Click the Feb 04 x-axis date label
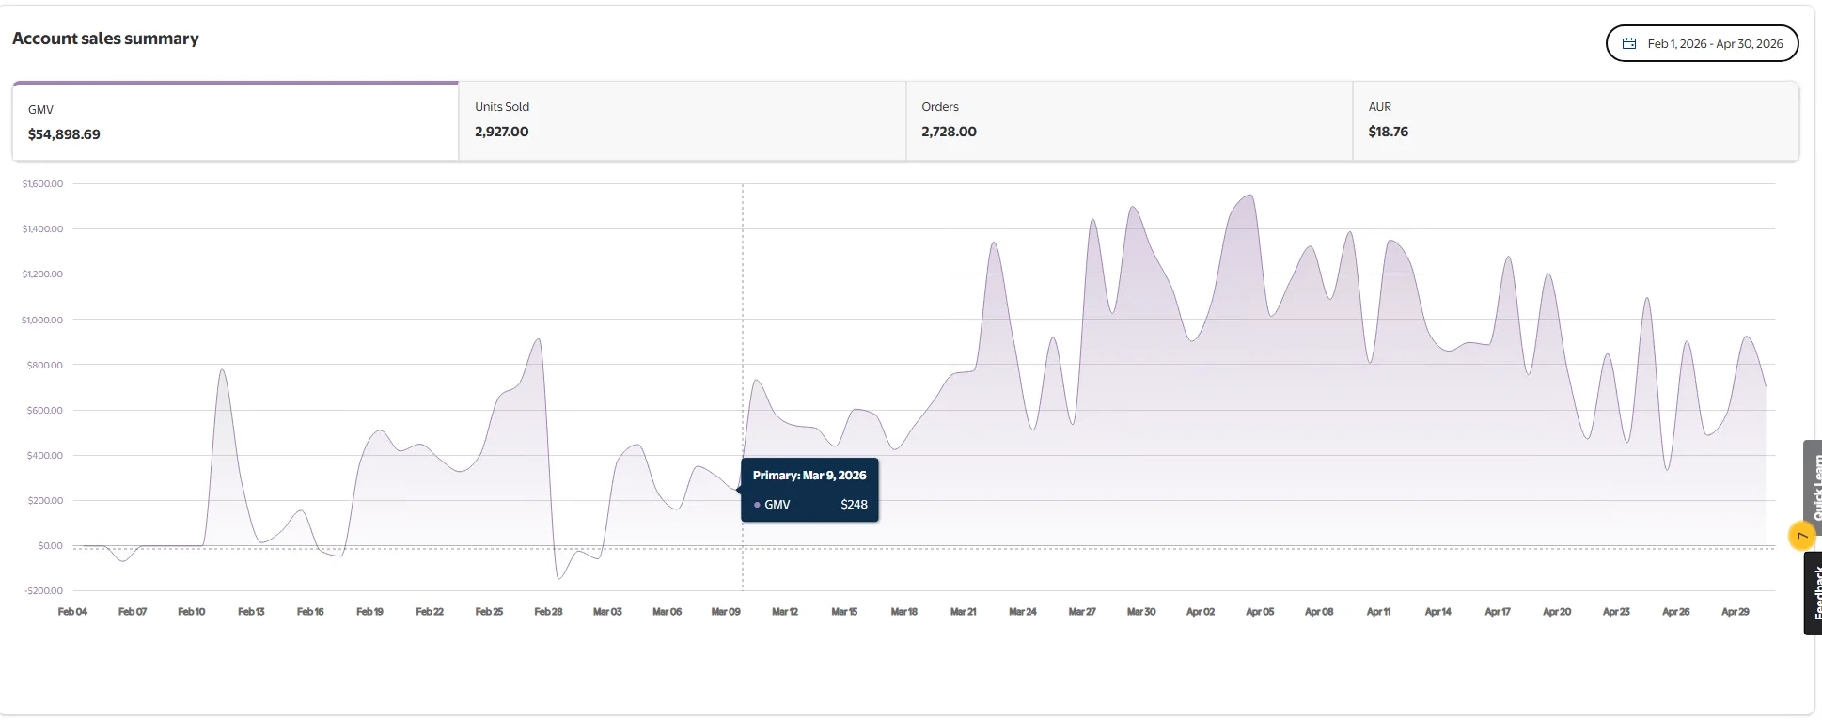 pos(72,612)
